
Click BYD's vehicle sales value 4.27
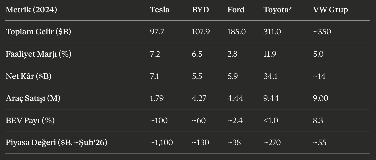199,98
